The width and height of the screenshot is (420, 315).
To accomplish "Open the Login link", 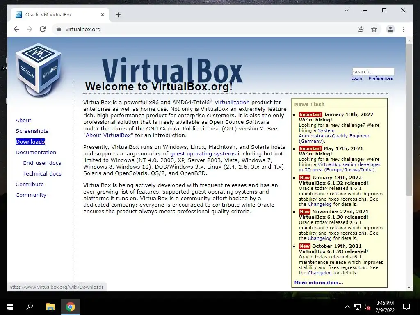I will 356,78.
